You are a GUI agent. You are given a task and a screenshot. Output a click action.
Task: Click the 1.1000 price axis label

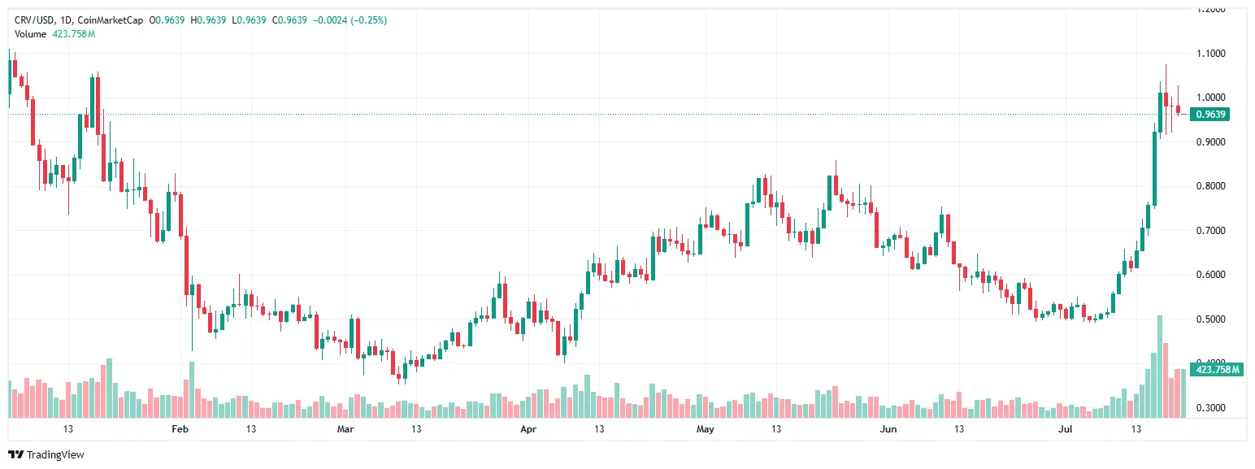[1210, 54]
